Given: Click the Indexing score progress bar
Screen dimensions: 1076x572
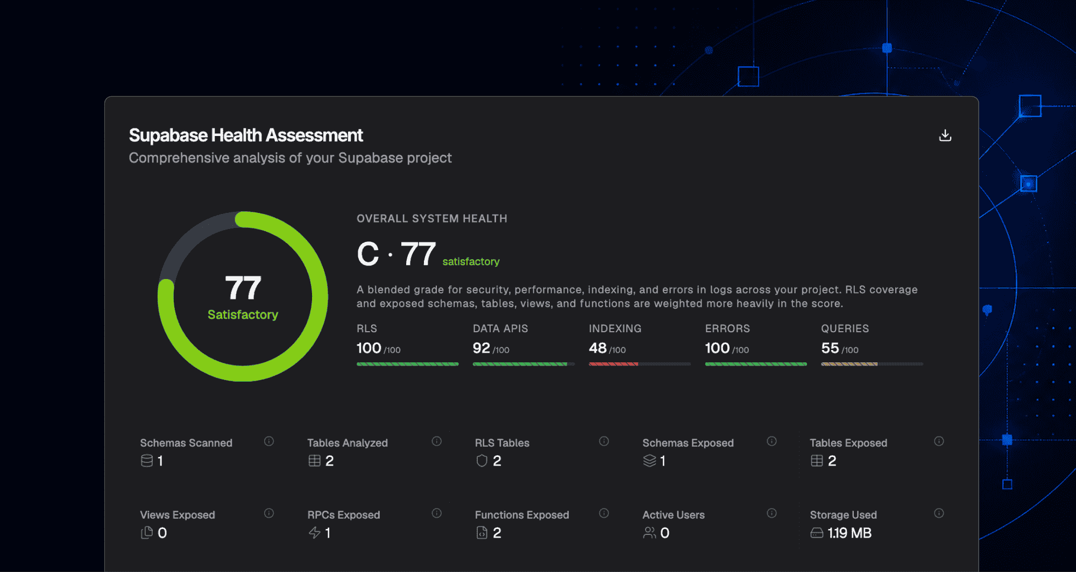Looking at the screenshot, I should pos(640,364).
